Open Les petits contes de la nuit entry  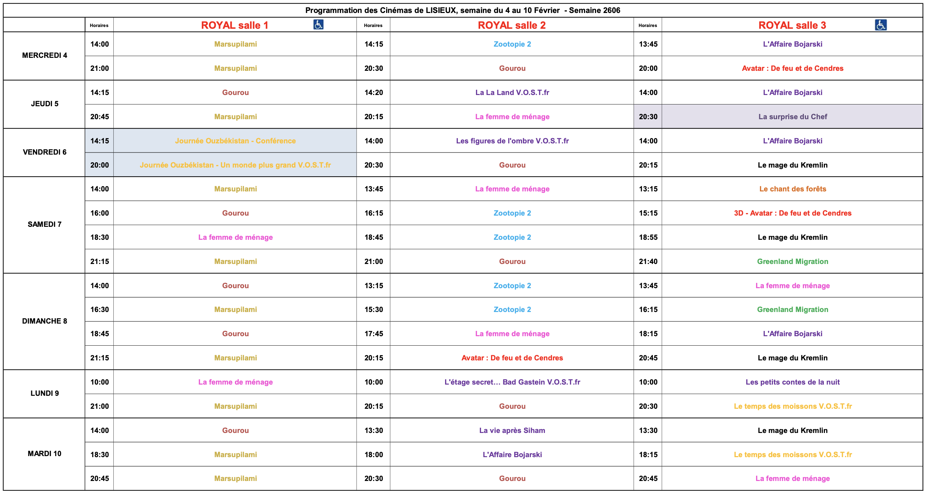[792, 382]
